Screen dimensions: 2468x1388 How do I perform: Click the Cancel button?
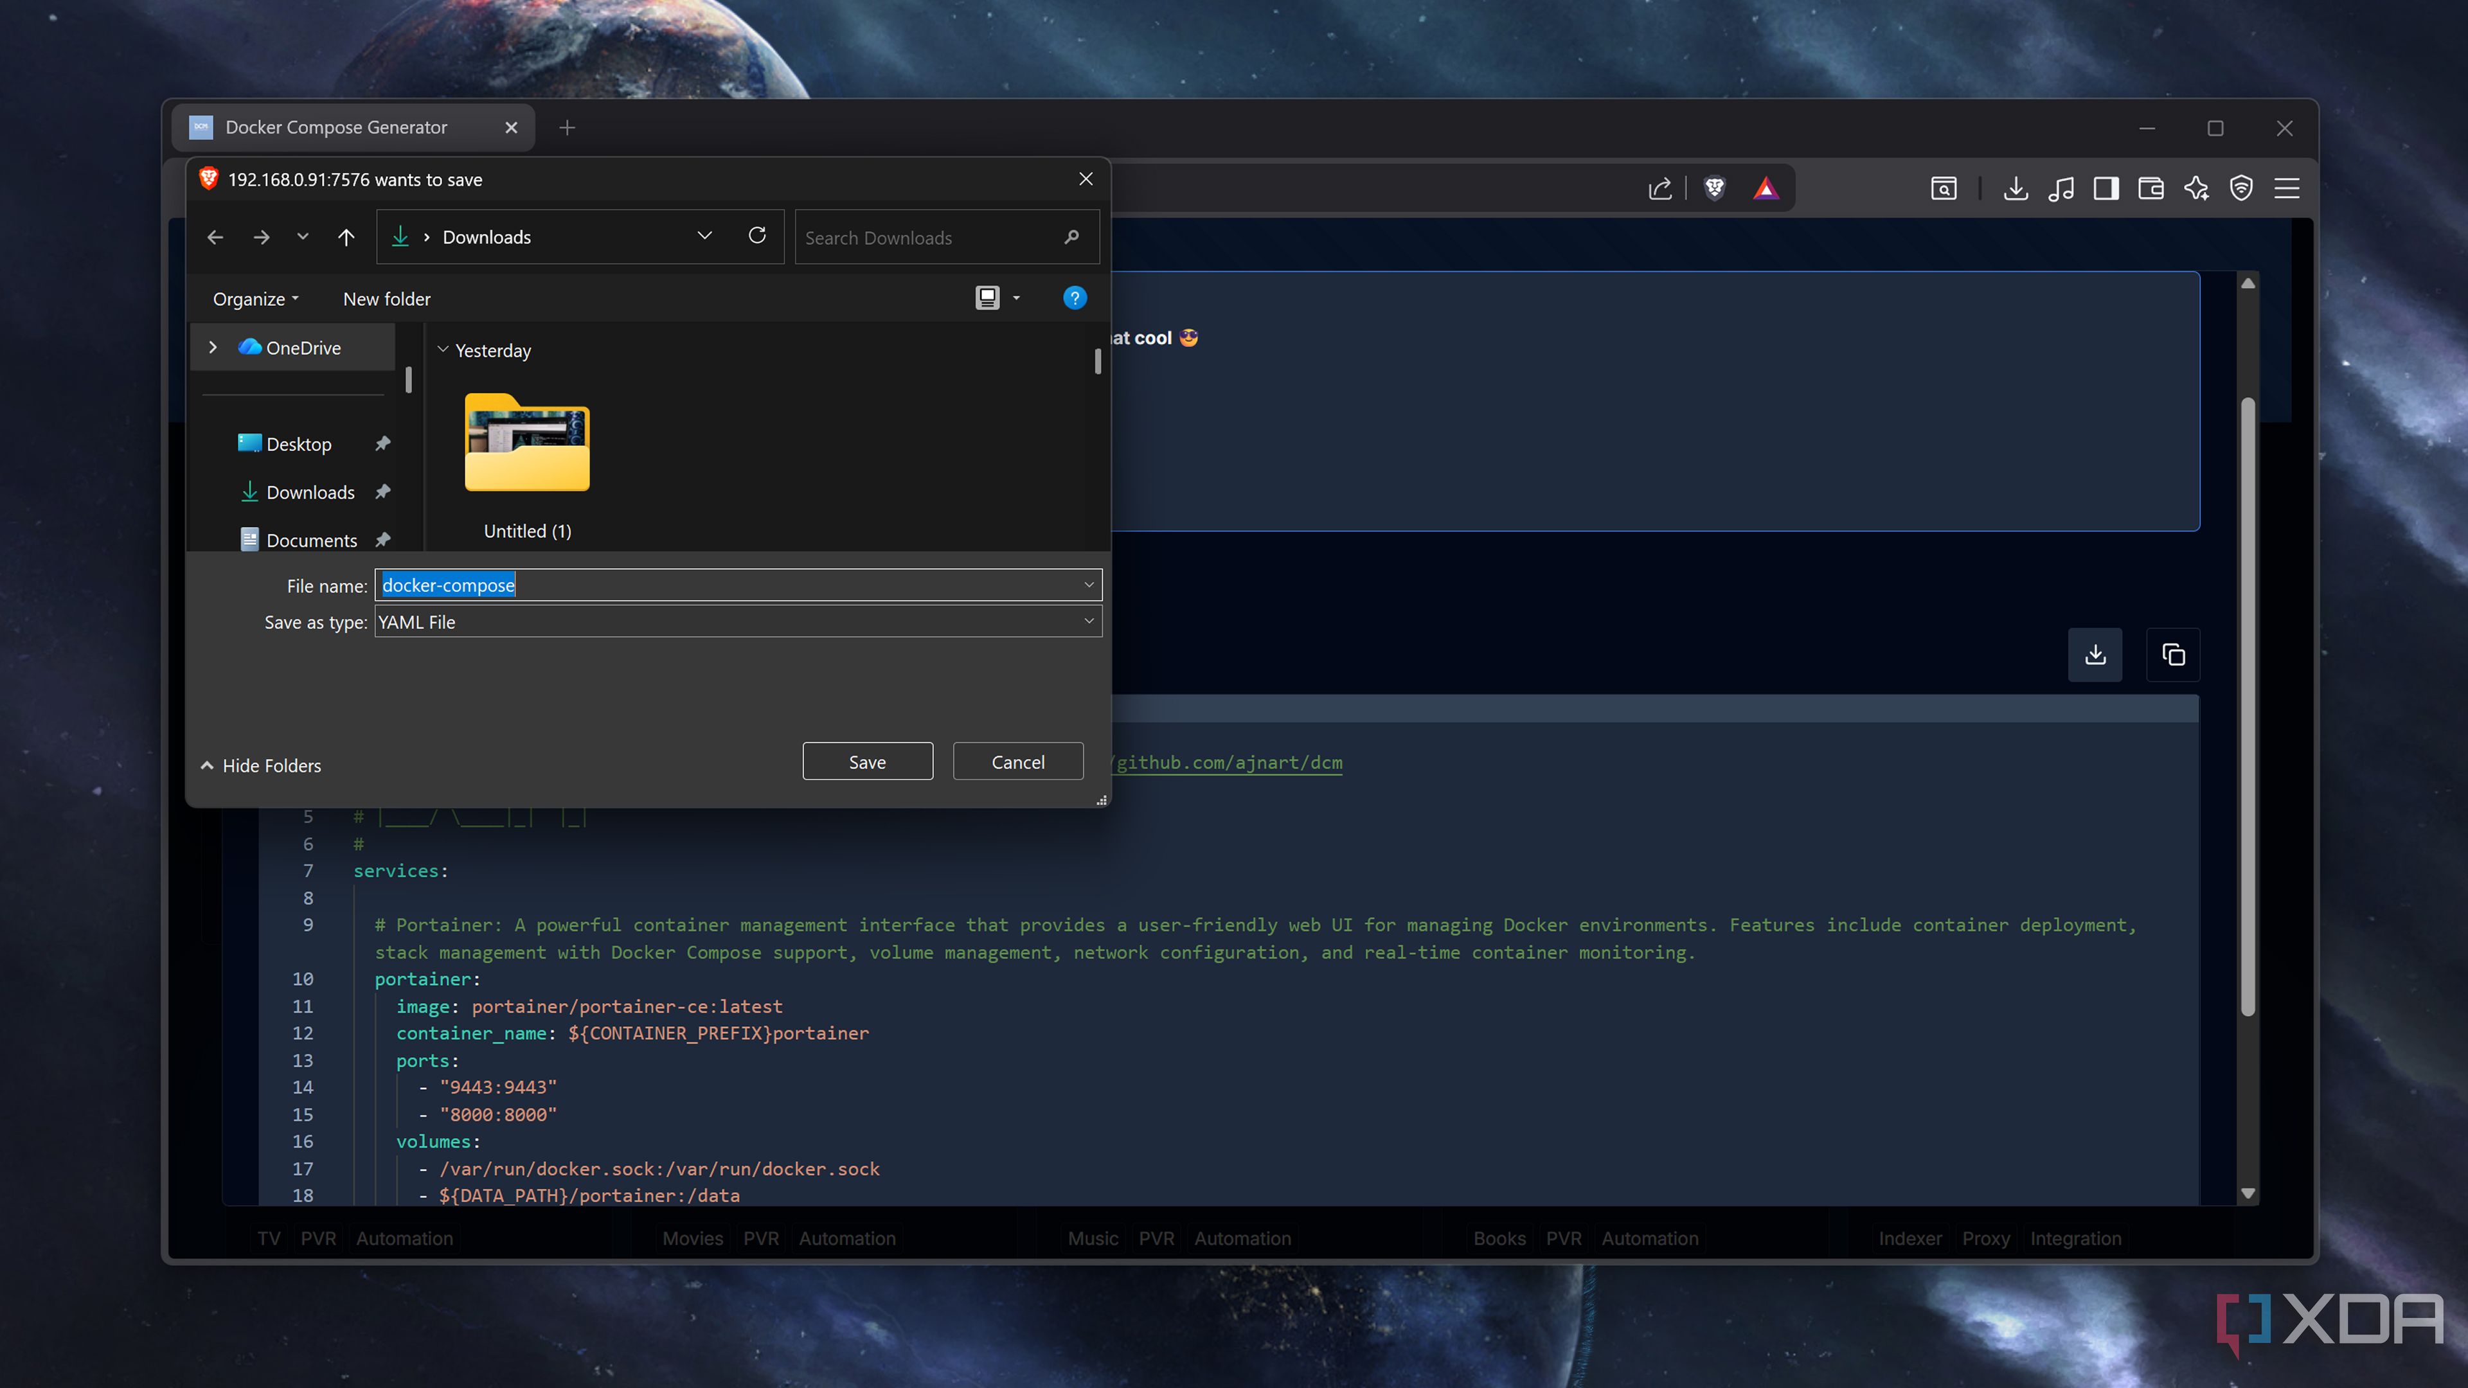(1017, 761)
